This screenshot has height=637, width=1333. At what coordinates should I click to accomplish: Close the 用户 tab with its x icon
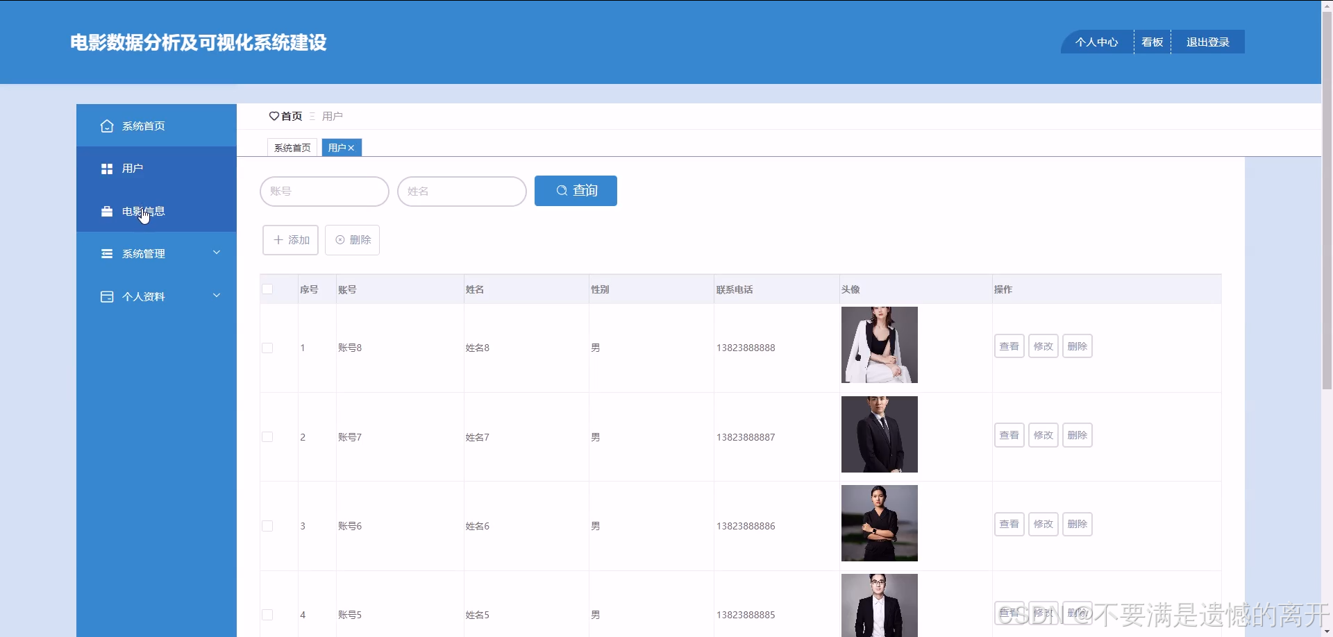351,148
